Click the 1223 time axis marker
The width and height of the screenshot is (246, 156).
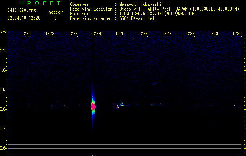(x=73, y=34)
